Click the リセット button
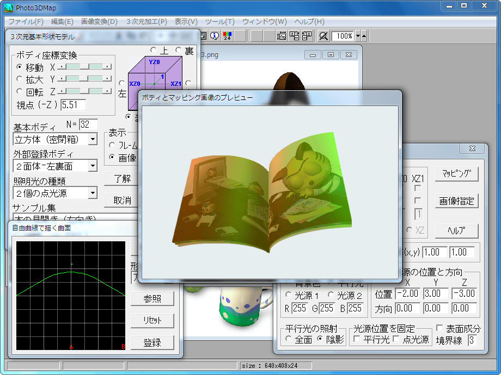Image resolution: width=501 pixels, height=375 pixels. pos(152,321)
